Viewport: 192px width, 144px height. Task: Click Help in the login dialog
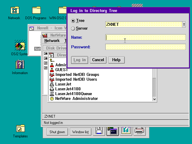coord(116,60)
